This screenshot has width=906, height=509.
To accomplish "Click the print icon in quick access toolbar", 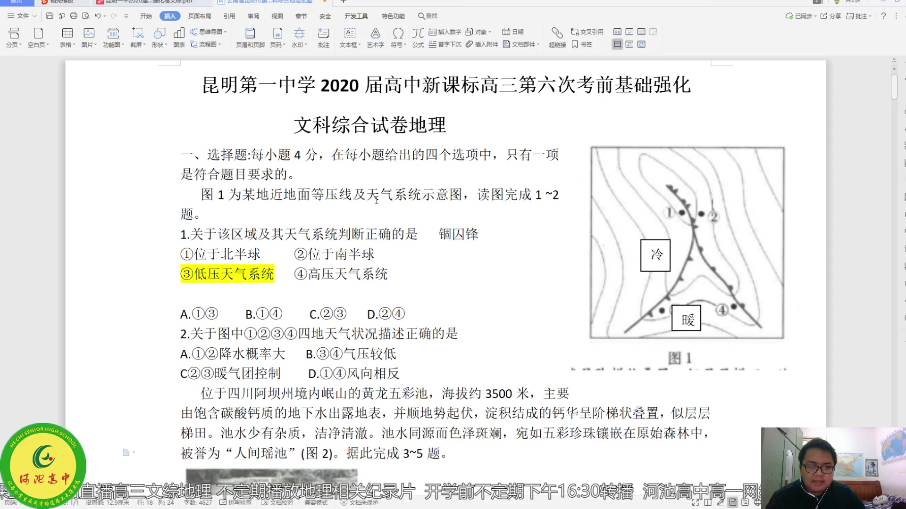I will coord(74,16).
